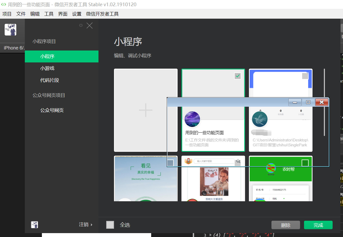Click the 编辑、调试小程序 subtitle text
The width and height of the screenshot is (343, 237).
[x=133, y=56]
